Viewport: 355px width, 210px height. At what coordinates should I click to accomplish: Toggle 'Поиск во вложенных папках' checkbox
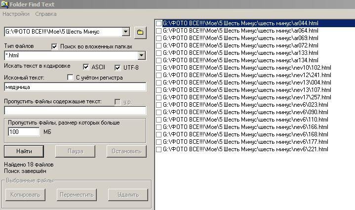(55, 46)
